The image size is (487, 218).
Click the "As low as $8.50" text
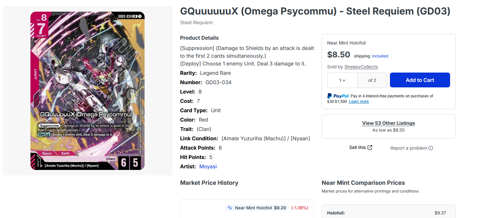[388, 130]
